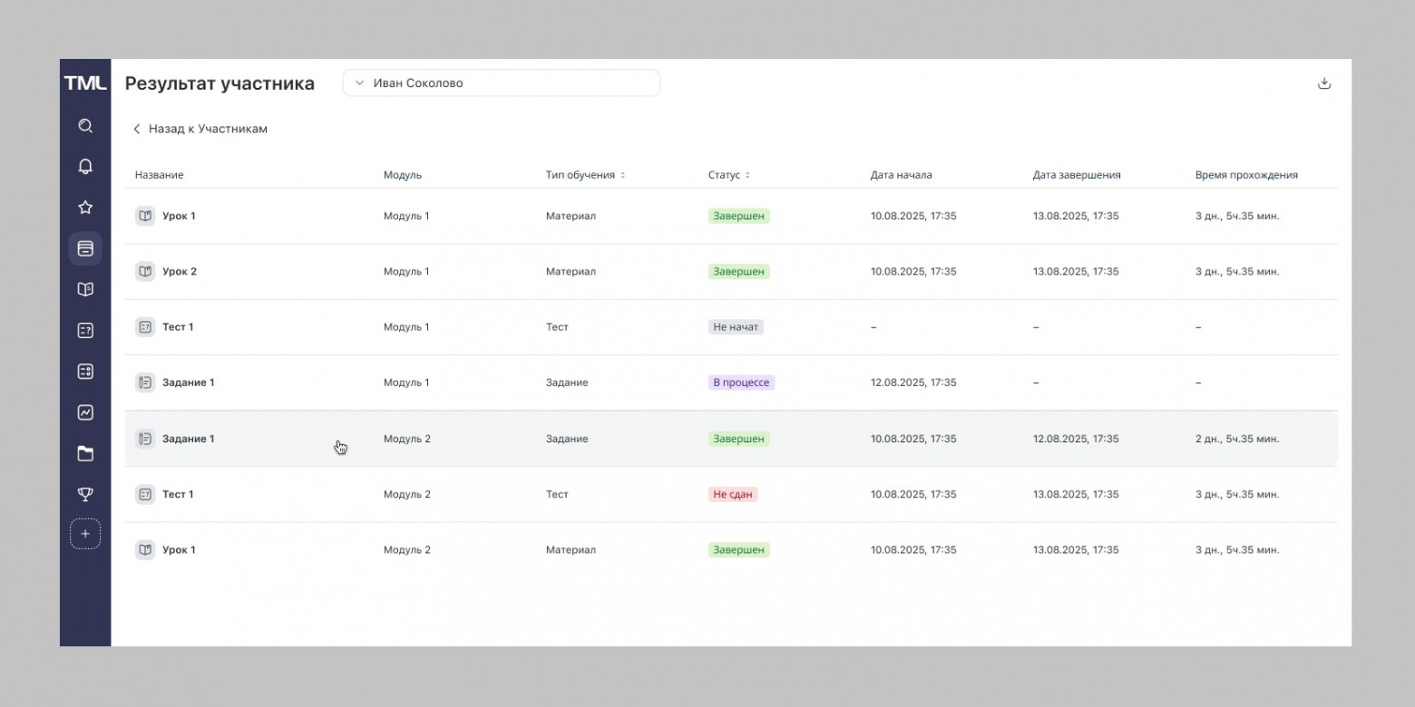
Task: Click the В процессе status badge
Action: (x=741, y=383)
